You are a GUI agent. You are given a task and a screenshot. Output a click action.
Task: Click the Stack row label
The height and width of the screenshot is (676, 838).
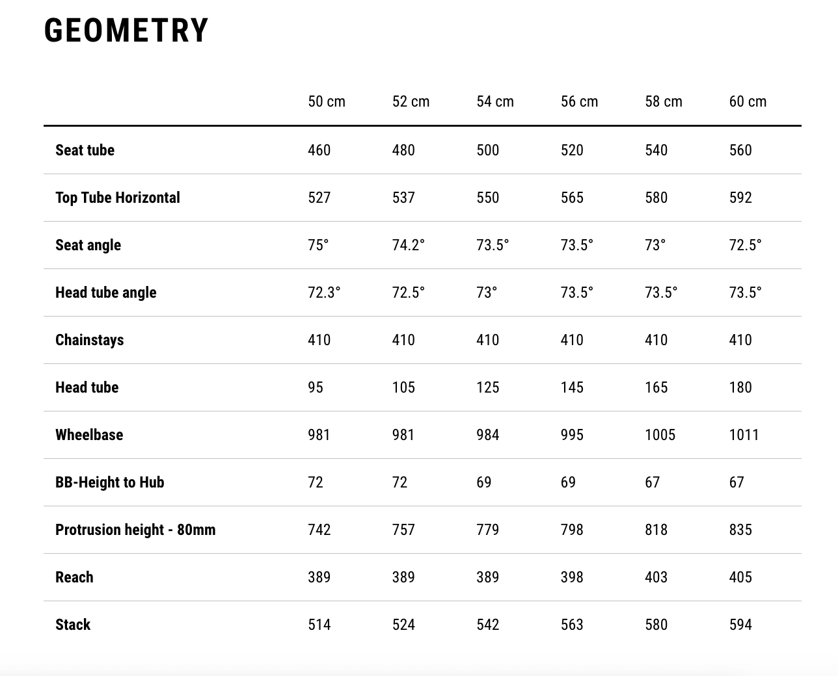73,625
